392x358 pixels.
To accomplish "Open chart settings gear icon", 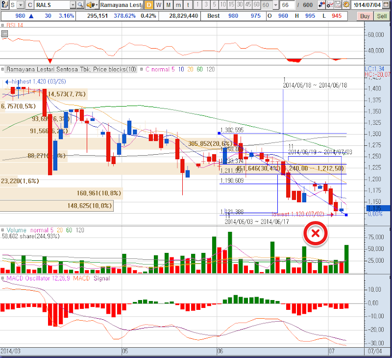I will (346, 4).
